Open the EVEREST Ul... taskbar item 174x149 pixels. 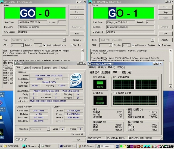[12, 146]
